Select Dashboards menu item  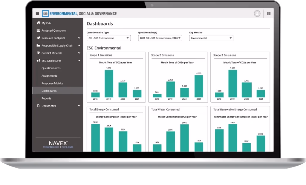pos(58,91)
